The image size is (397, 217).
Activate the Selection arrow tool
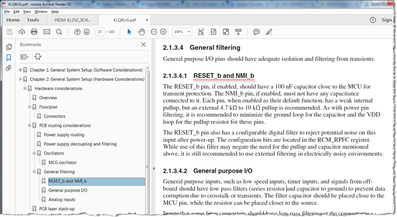(129, 32)
